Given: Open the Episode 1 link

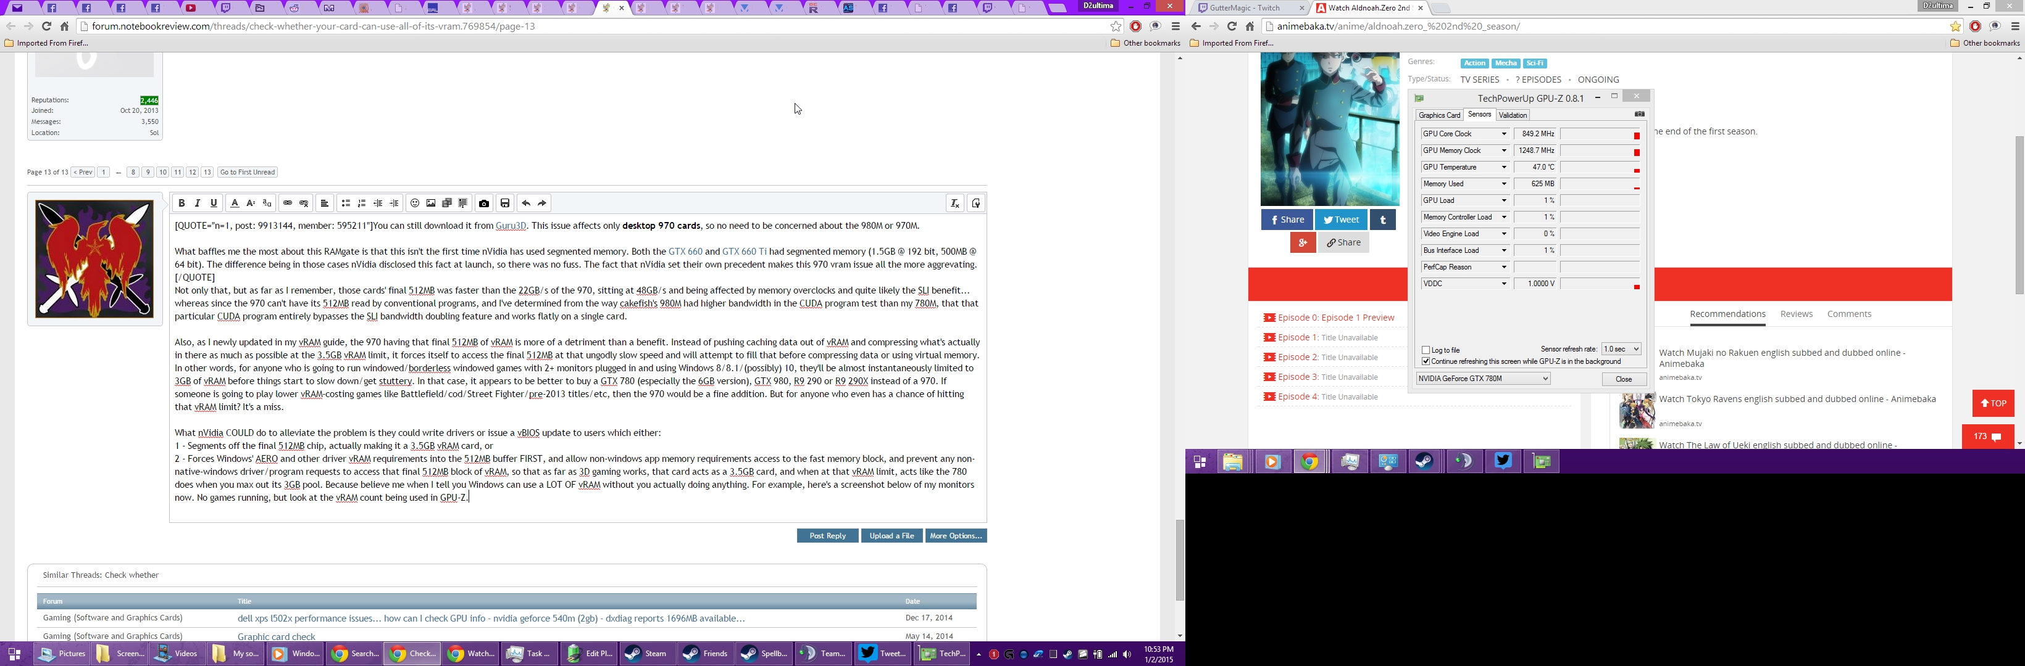Looking at the screenshot, I should point(1298,338).
